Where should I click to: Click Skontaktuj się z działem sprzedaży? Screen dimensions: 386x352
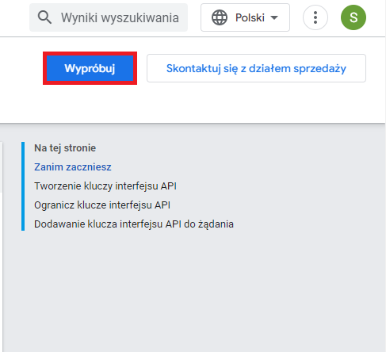256,68
